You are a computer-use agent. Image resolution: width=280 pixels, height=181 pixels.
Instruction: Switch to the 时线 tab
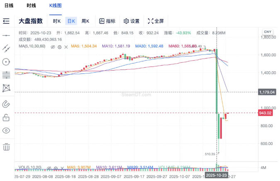(x=31, y=5)
